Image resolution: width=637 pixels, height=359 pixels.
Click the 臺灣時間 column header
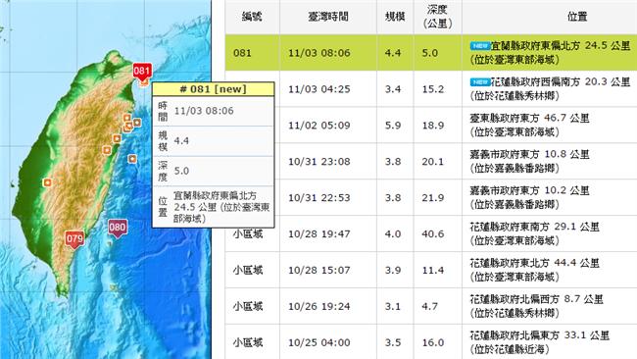tap(328, 17)
